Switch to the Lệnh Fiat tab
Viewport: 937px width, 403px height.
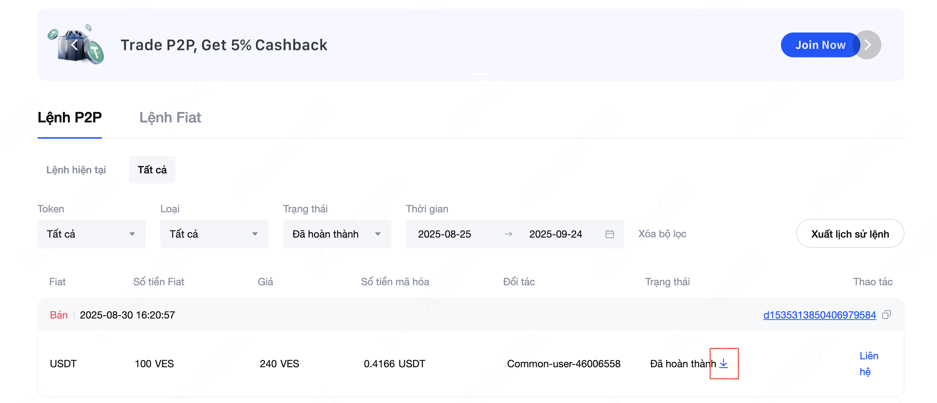pyautogui.click(x=170, y=117)
